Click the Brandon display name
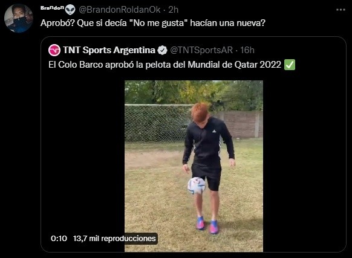 point(52,8)
